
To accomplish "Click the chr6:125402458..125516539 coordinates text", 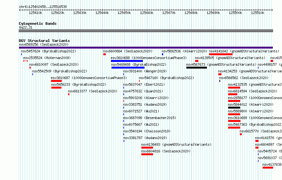I will (43, 7).
